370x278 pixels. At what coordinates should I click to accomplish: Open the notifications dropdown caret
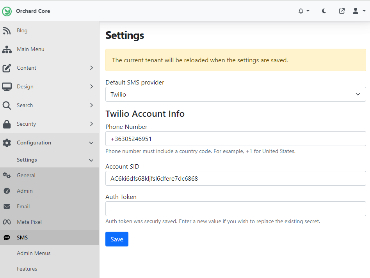pyautogui.click(x=308, y=11)
